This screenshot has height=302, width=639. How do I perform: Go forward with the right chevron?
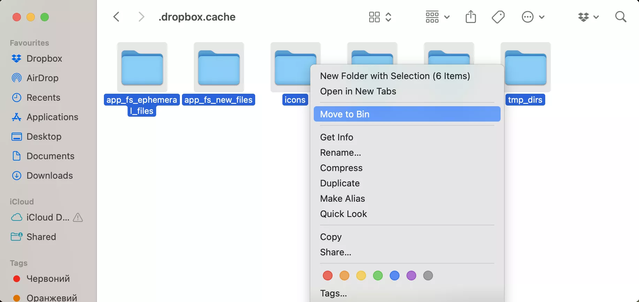click(x=141, y=17)
